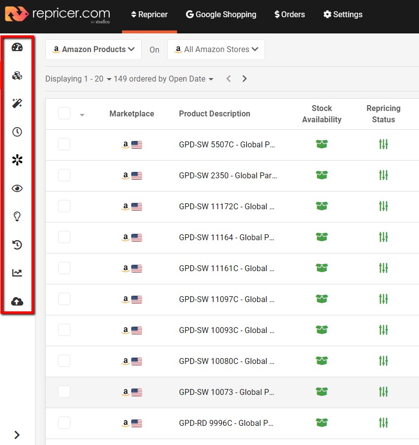The image size is (419, 445).
Task: Open product GPD-RD 9996C - Global P...
Action: [226, 423]
